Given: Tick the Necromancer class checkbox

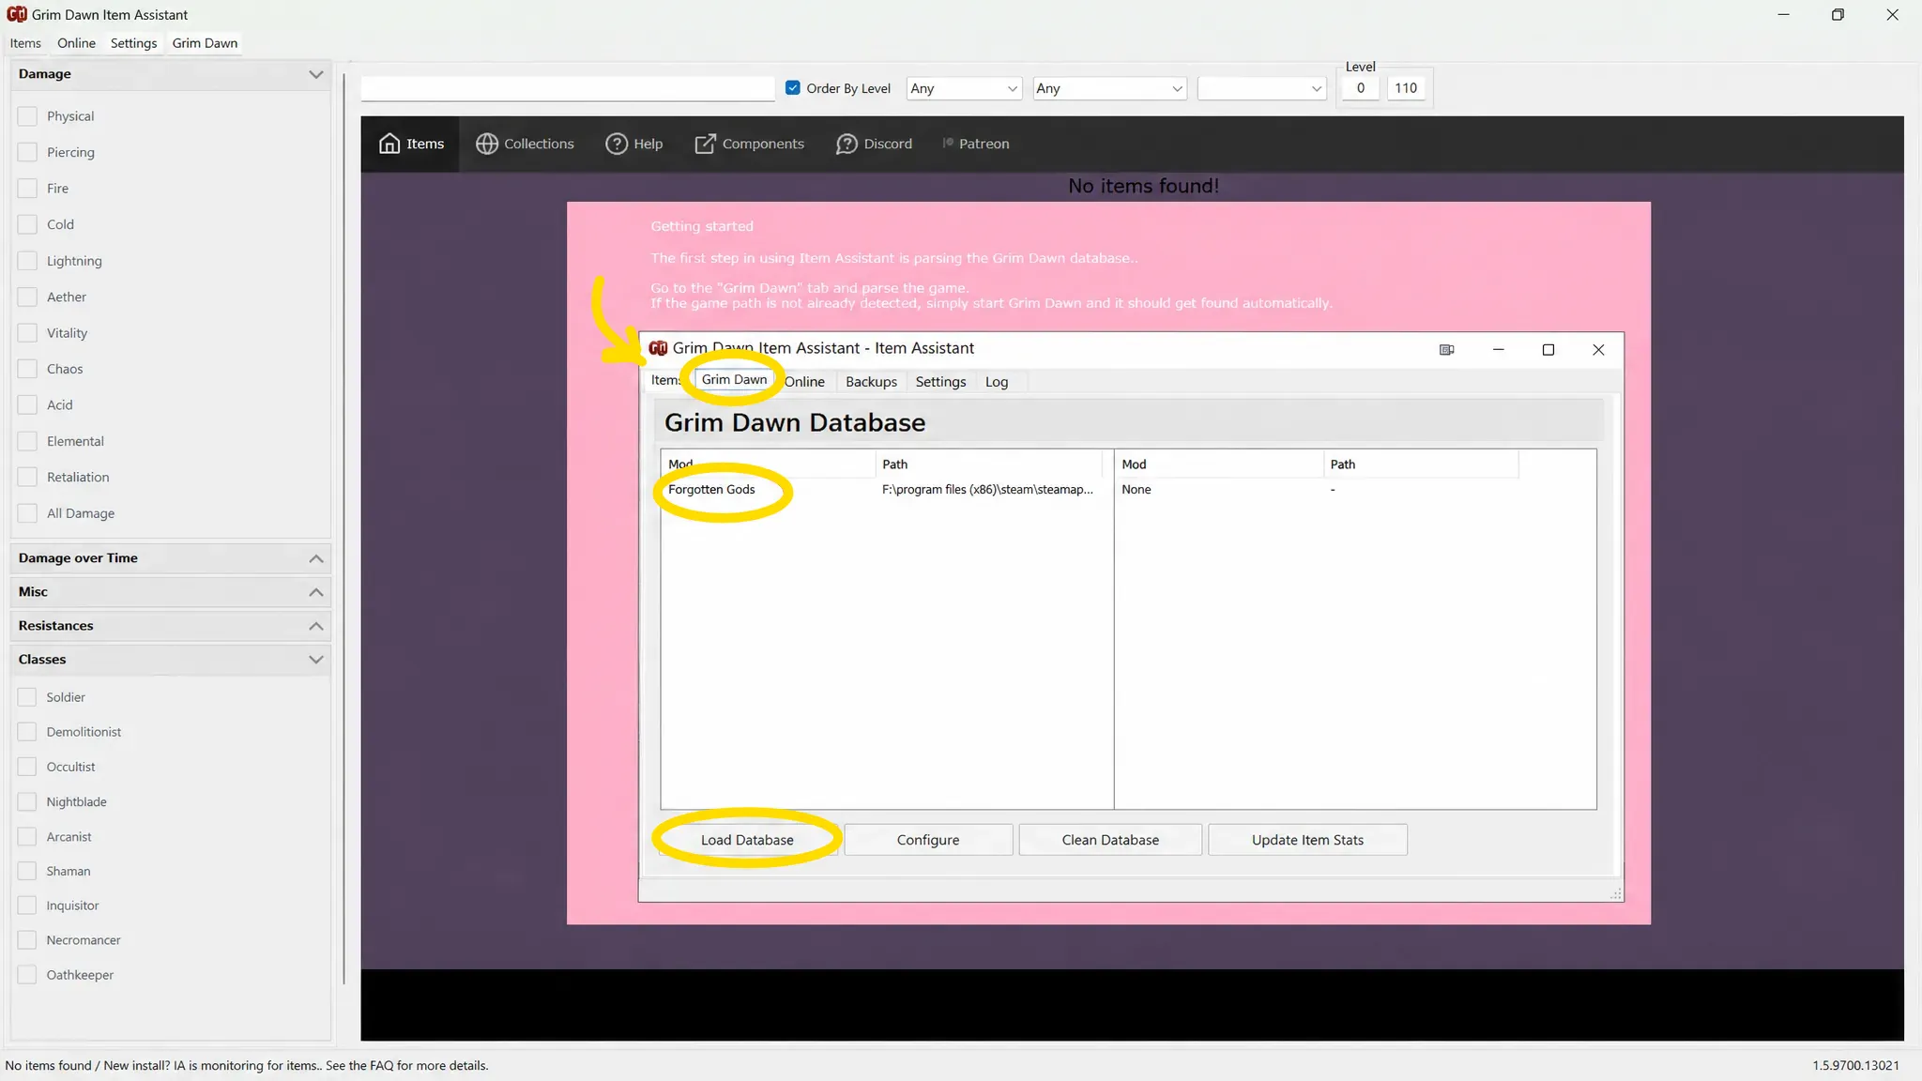Looking at the screenshot, I should (x=27, y=940).
